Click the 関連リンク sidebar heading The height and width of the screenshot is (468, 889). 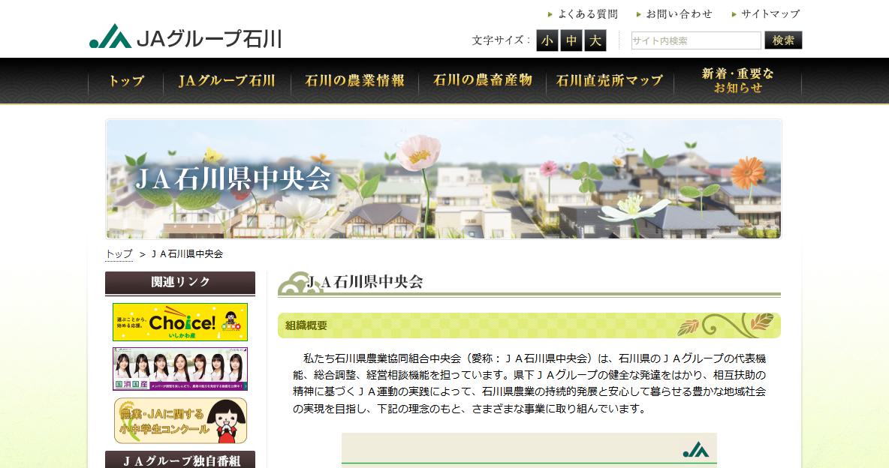coord(180,283)
